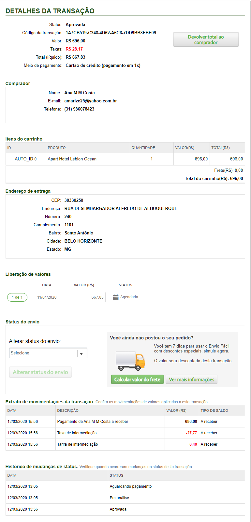Click the Em análise status history row
Viewport: 251px width, 522px height.
pos(119,498)
